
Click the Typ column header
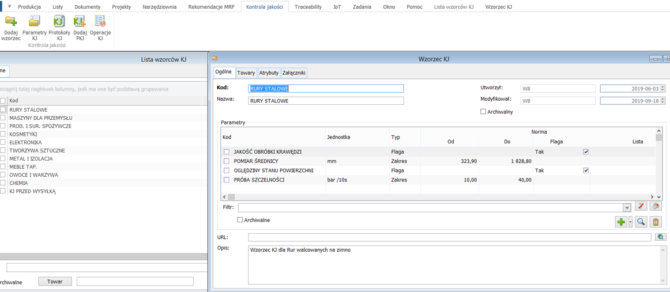(405, 137)
